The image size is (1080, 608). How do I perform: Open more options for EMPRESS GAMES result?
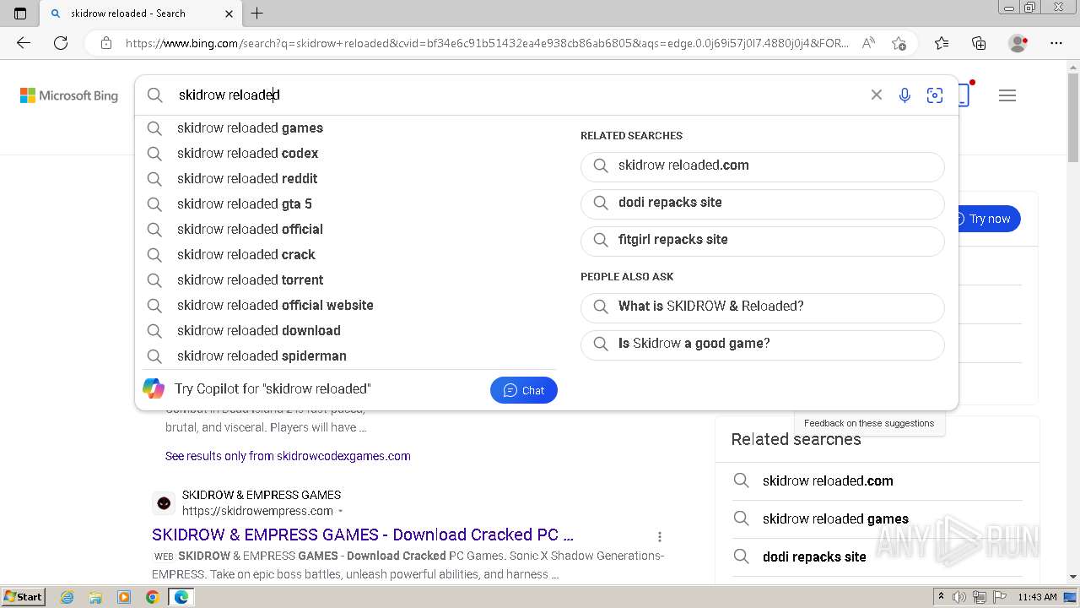tap(660, 536)
